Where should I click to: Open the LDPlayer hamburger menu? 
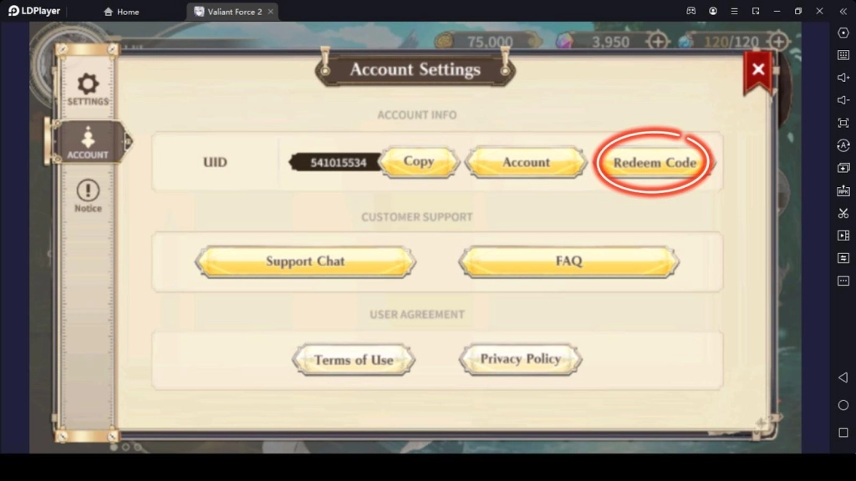[x=734, y=11]
